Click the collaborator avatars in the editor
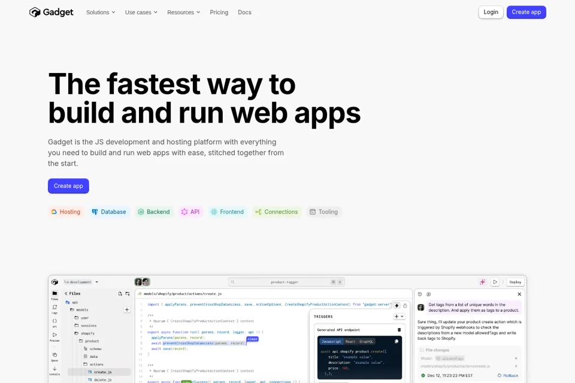 click(143, 282)
